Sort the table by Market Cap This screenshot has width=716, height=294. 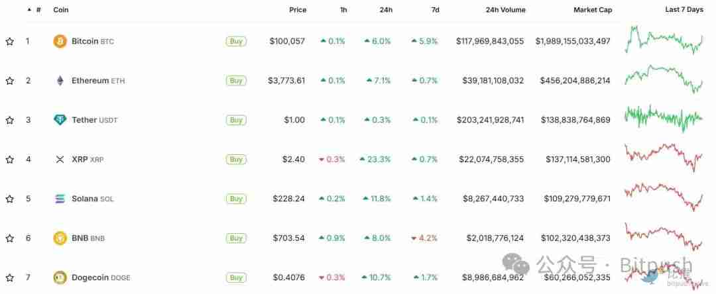coord(593,10)
